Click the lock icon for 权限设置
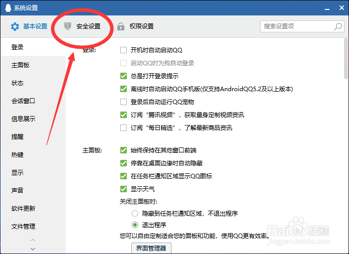Image resolution: width=349 pixels, height=254 pixels. point(121,26)
